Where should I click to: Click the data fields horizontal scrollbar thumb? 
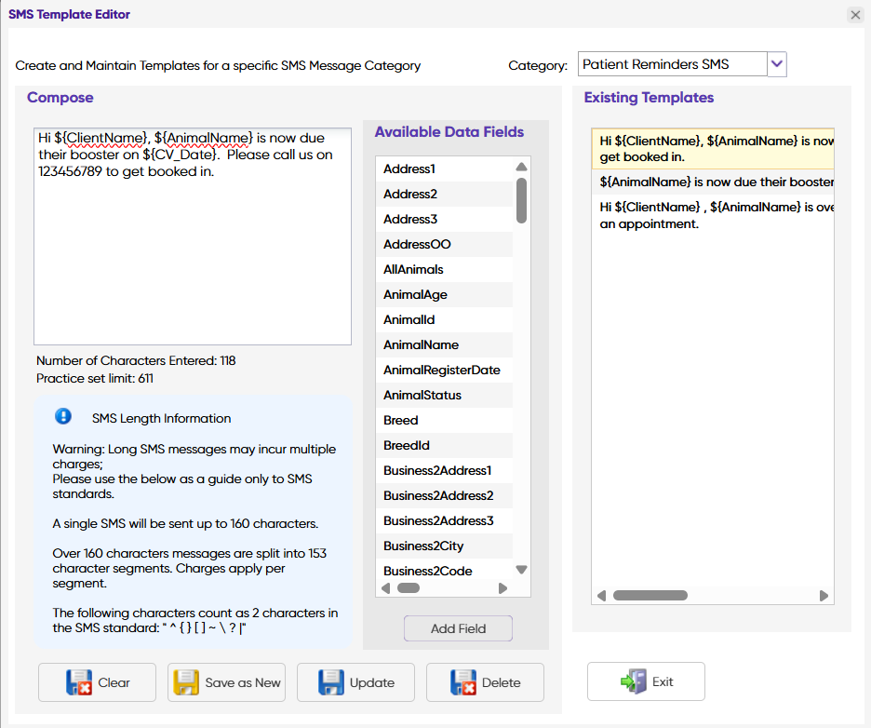point(409,588)
